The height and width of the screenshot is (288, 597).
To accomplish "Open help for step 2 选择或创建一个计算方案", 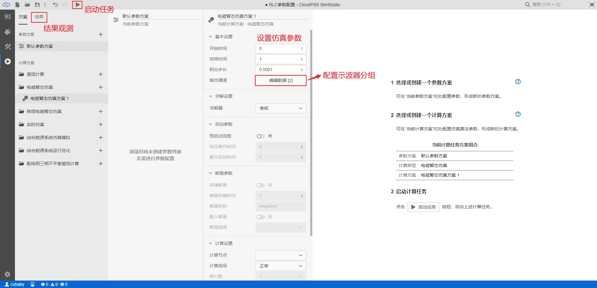I will (x=518, y=114).
